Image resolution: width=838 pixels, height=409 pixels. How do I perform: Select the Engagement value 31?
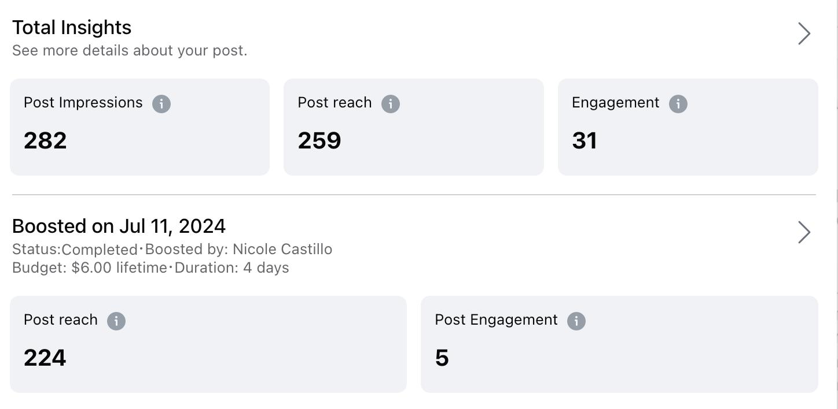(x=585, y=141)
